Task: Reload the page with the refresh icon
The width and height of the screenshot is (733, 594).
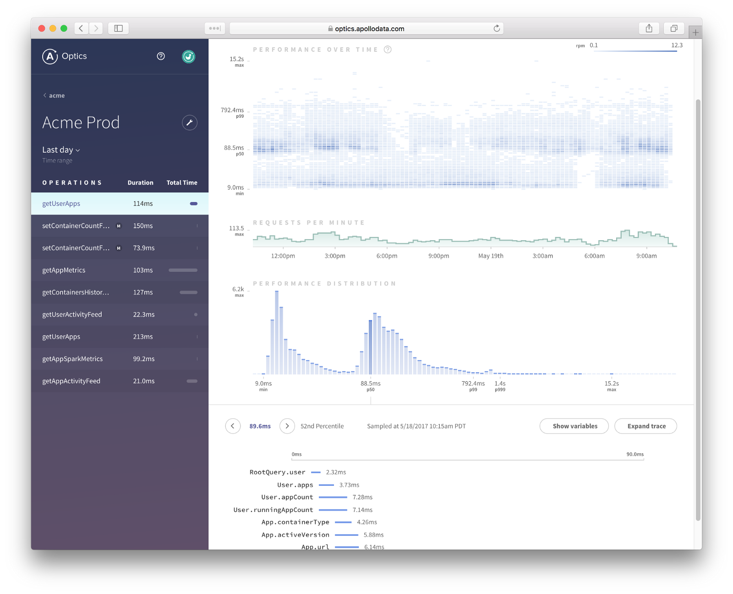Action: coord(497,28)
